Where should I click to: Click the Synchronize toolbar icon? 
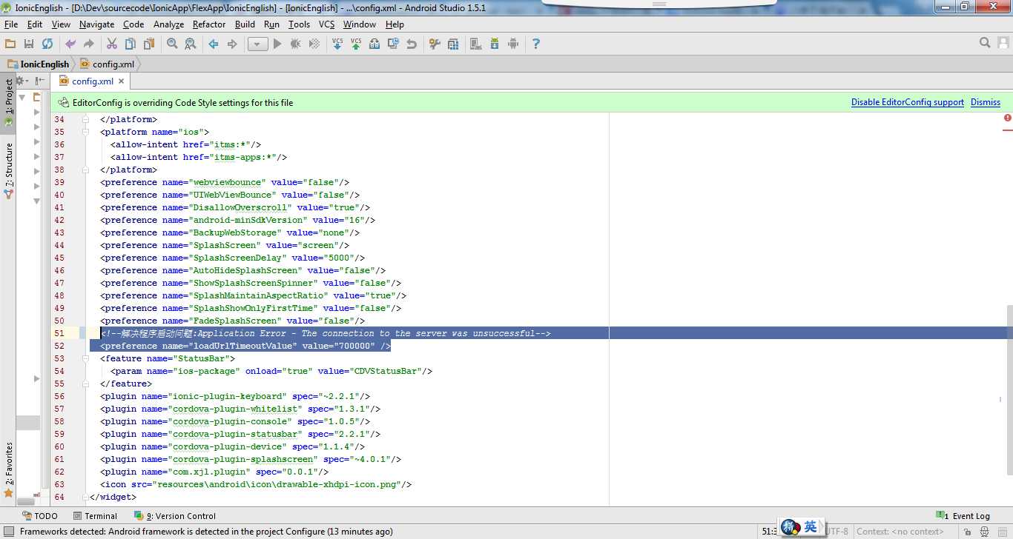click(x=47, y=44)
